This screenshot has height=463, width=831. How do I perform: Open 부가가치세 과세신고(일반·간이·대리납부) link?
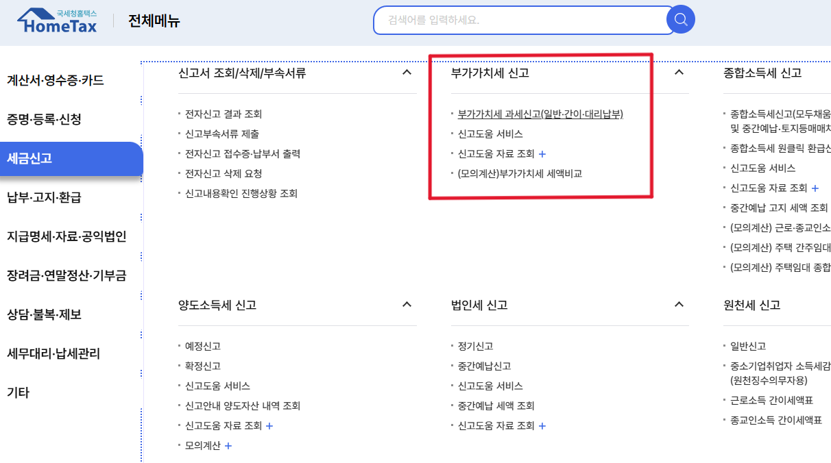[539, 115]
